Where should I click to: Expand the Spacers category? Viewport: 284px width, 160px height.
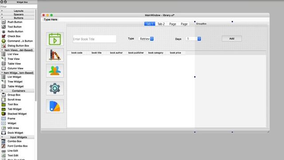[x=2, y=14]
